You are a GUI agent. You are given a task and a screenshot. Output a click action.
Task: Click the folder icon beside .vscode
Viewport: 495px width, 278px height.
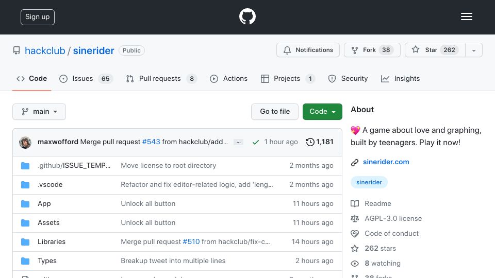(x=25, y=185)
